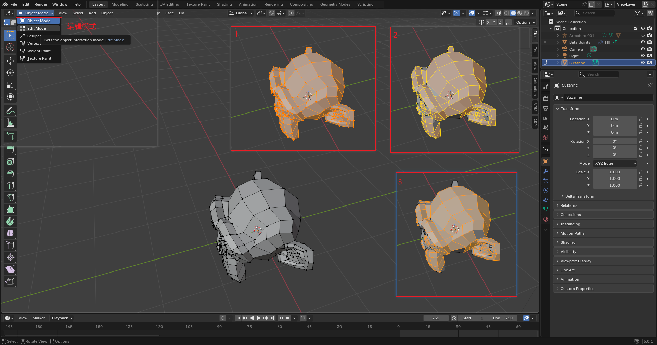Switch to rendered viewport shading

click(x=526, y=13)
